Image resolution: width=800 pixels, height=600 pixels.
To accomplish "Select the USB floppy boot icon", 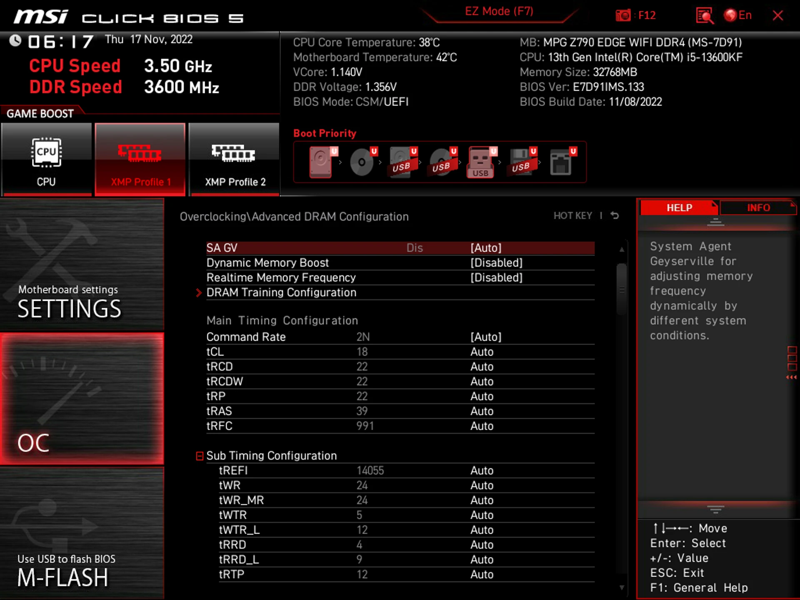I will tap(522, 162).
